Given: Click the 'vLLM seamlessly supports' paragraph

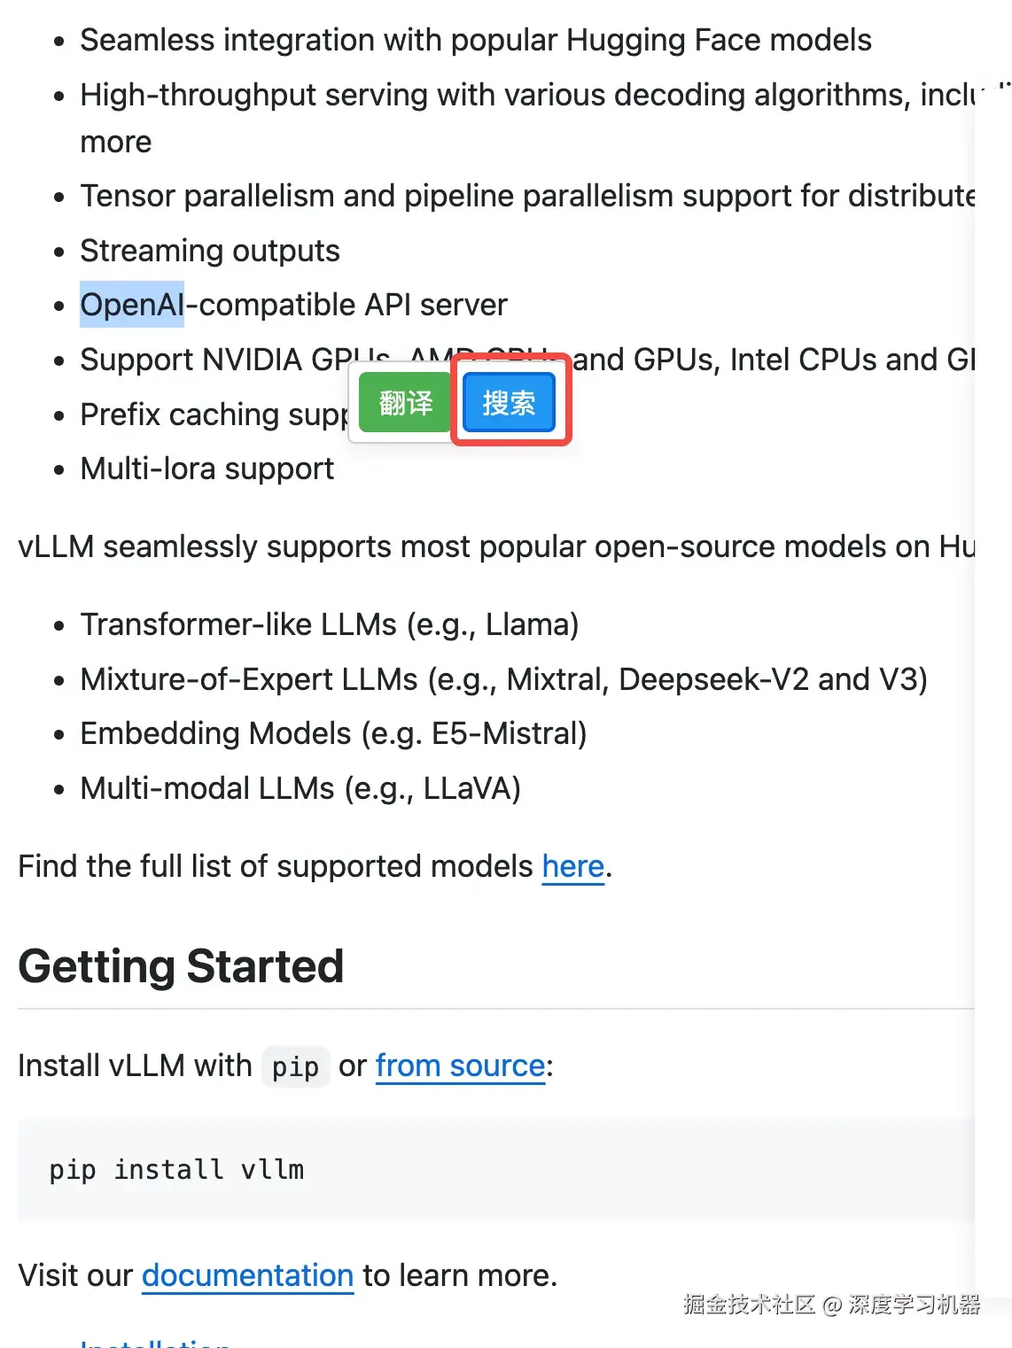Looking at the screenshot, I should click(x=496, y=546).
